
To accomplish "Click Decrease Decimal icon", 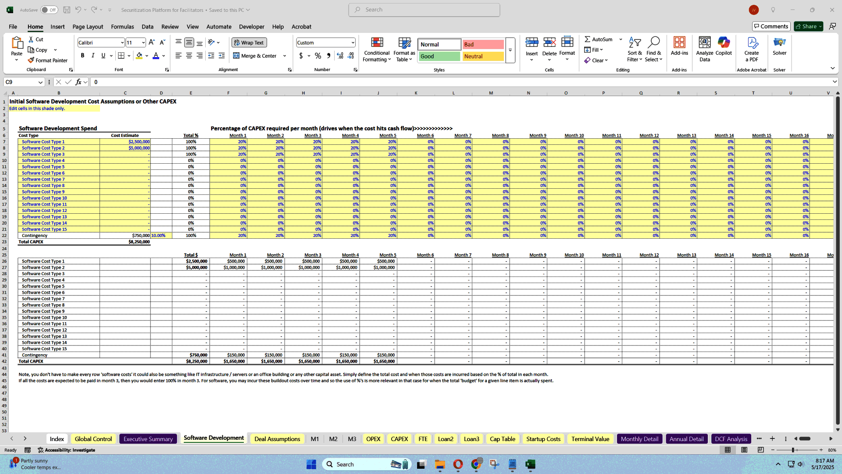I will pos(351,56).
